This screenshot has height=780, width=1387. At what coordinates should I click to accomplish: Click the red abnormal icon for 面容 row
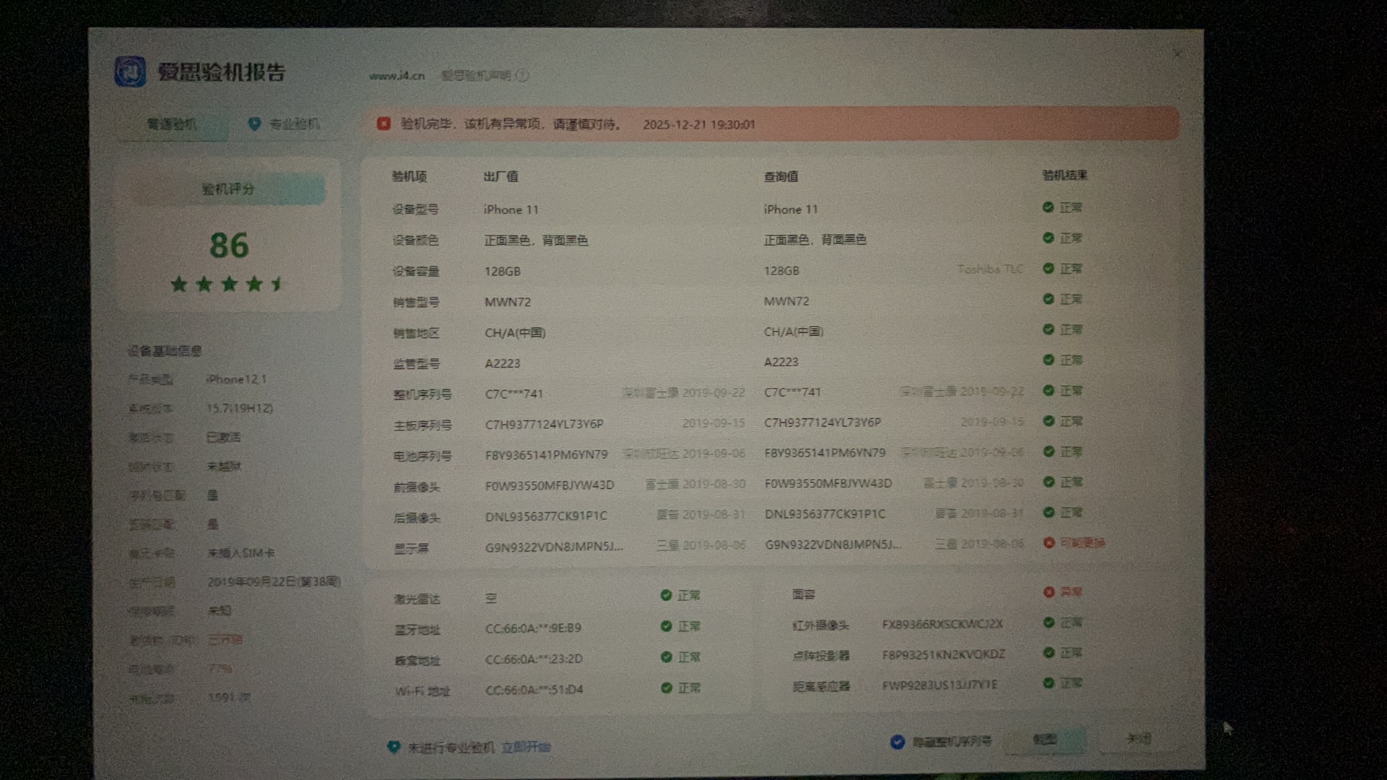point(1049,592)
